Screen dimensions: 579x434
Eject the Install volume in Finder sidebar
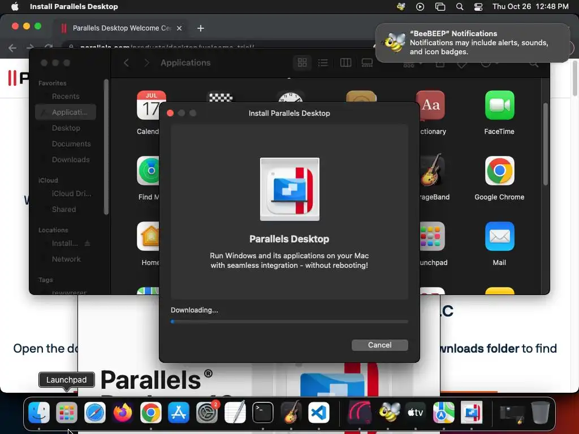[88, 243]
